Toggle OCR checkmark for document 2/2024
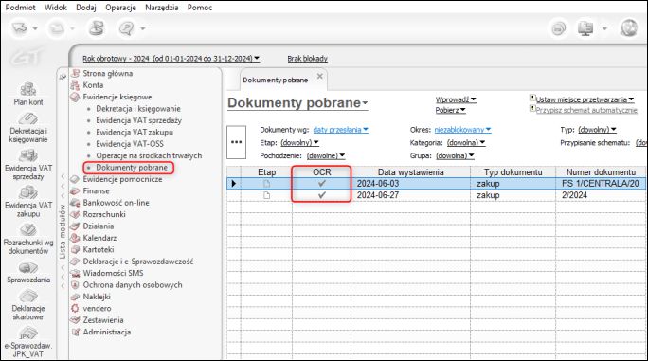Screen dimensions: 648x361 pos(322,195)
